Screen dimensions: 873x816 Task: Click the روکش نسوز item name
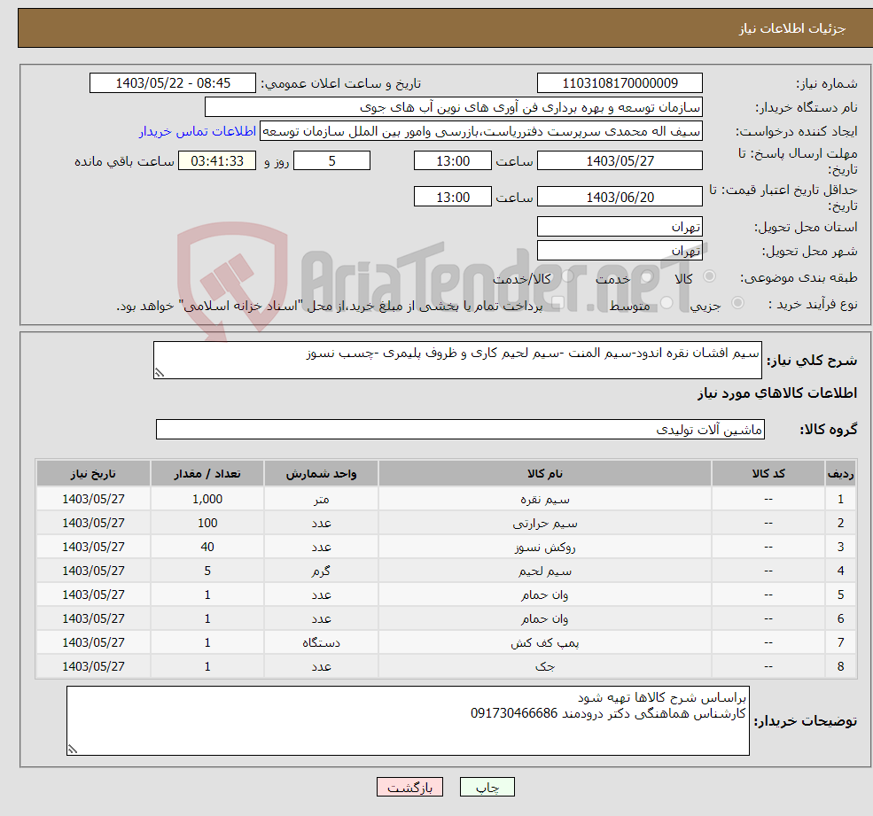(544, 548)
